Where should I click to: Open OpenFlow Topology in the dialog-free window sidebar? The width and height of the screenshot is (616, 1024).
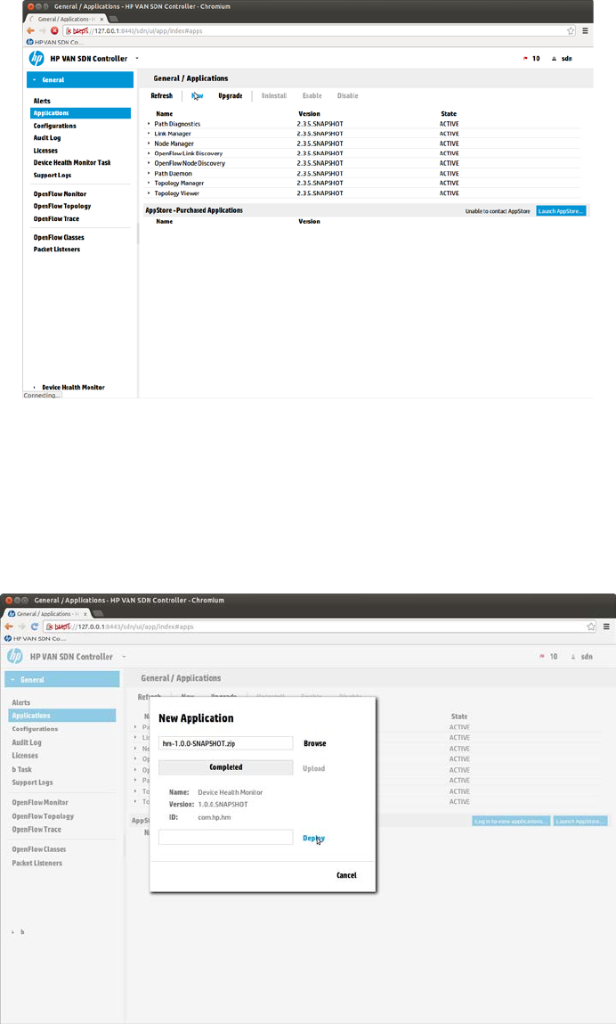[x=62, y=206]
